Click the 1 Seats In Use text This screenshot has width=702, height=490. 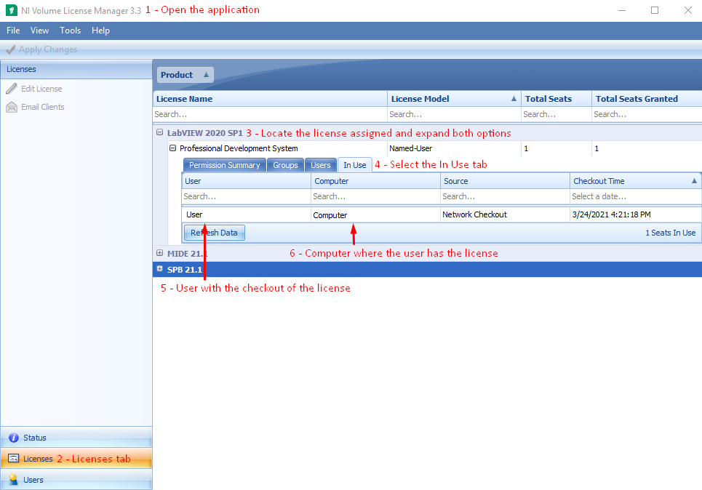(670, 233)
